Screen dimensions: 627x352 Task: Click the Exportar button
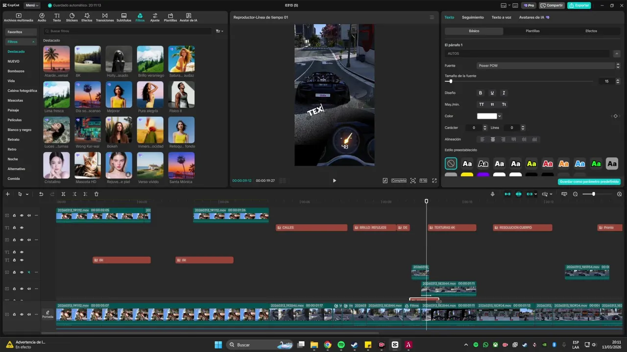(x=579, y=5)
